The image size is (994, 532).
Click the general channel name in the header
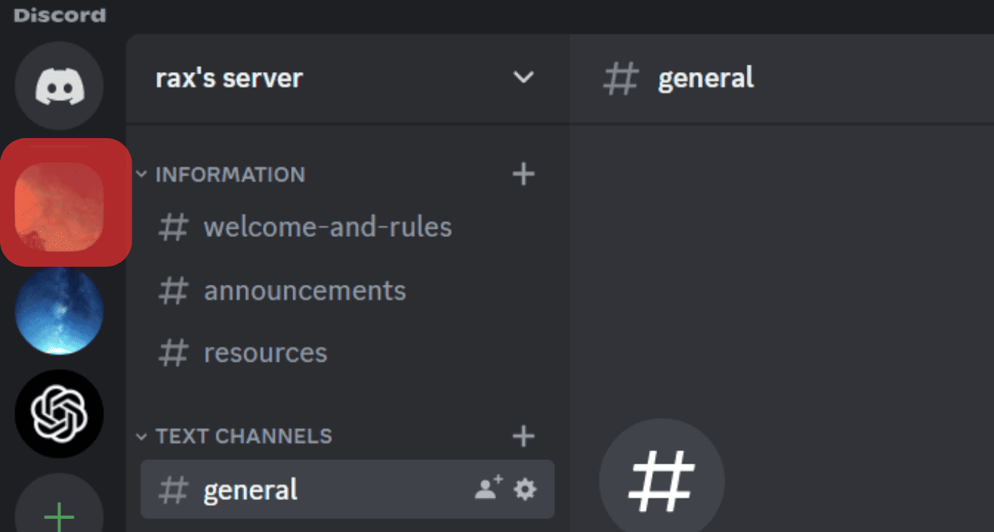[705, 78]
